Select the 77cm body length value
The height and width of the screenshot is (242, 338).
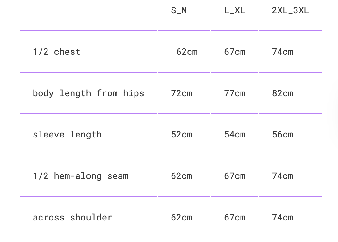[235, 93]
